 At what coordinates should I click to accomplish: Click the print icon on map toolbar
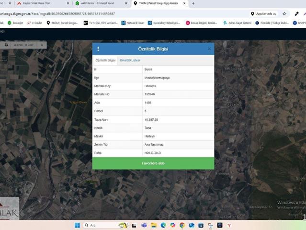coord(6,45)
